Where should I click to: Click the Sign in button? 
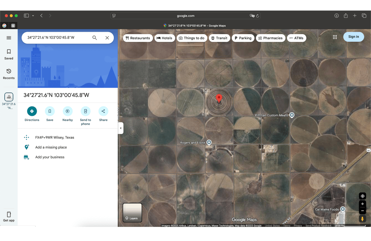[353, 37]
